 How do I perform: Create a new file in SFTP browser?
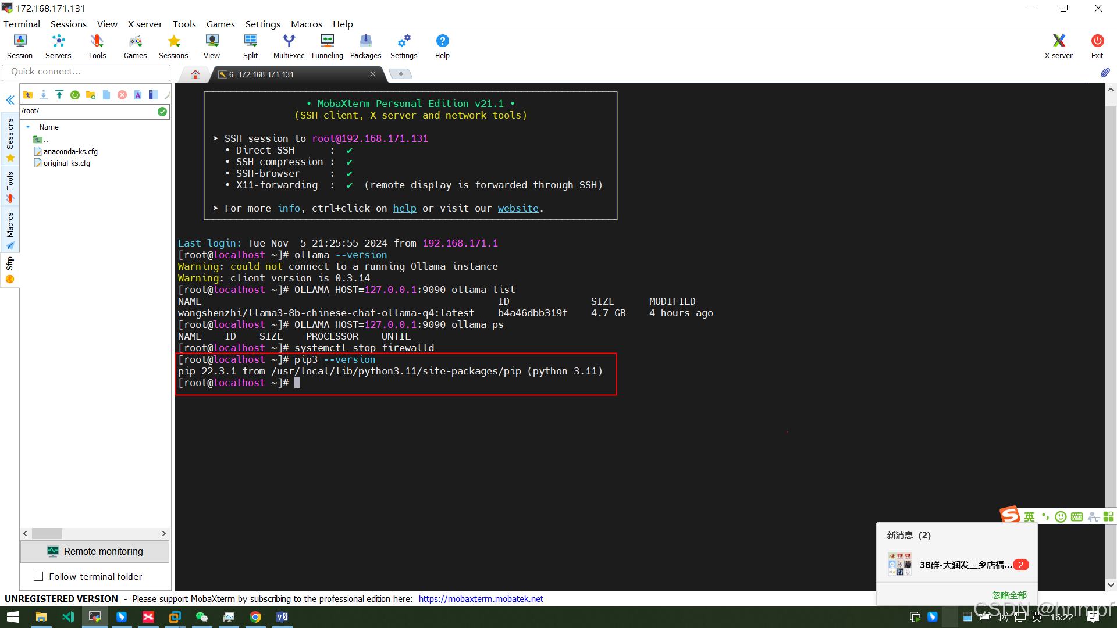pos(106,95)
